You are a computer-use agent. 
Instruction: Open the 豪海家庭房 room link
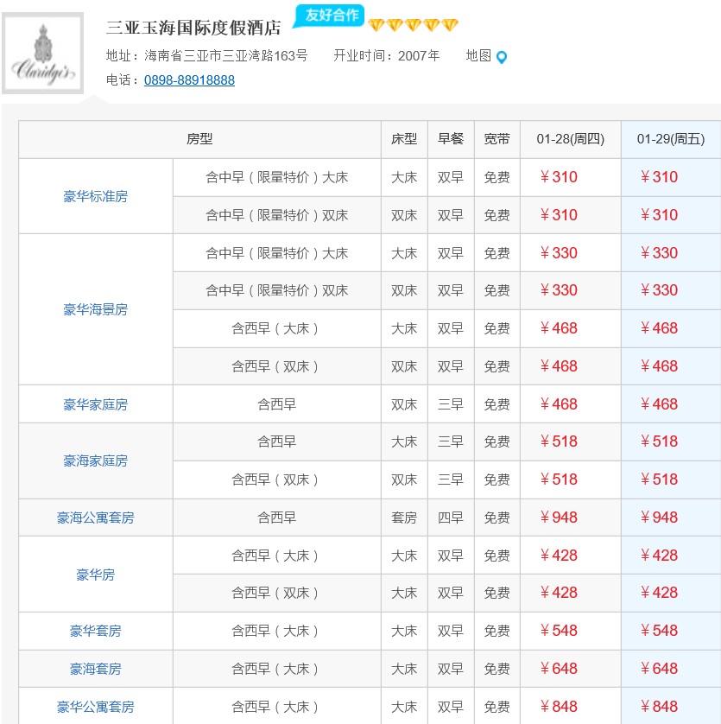pyautogui.click(x=95, y=460)
